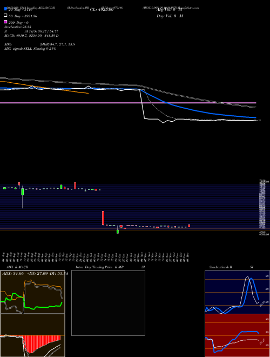Open the blue Stochastics chart panel

237,292
